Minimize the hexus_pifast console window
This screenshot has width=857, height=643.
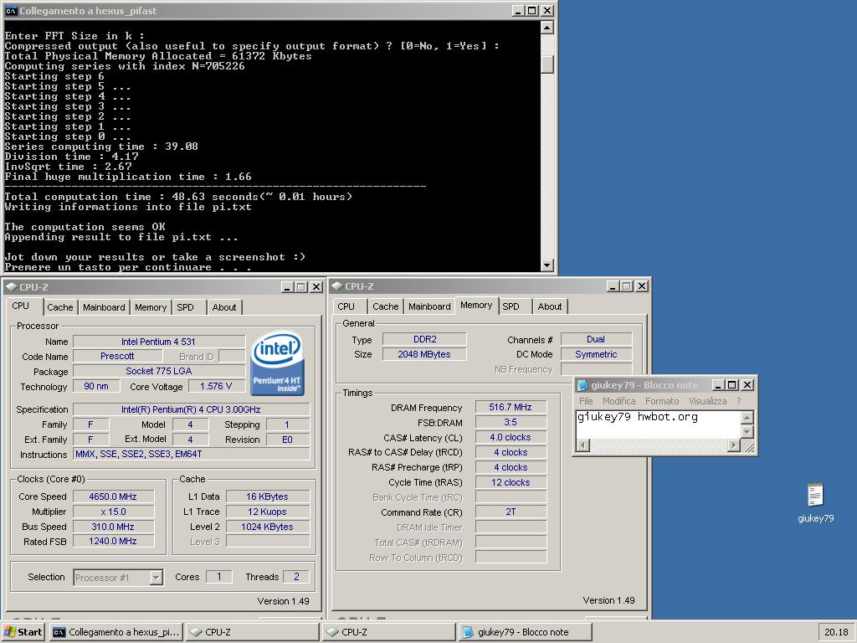[x=519, y=10]
